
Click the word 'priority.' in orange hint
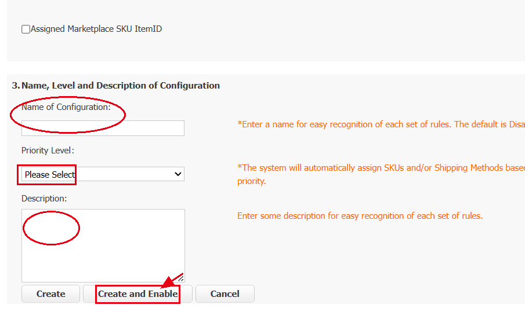(251, 181)
